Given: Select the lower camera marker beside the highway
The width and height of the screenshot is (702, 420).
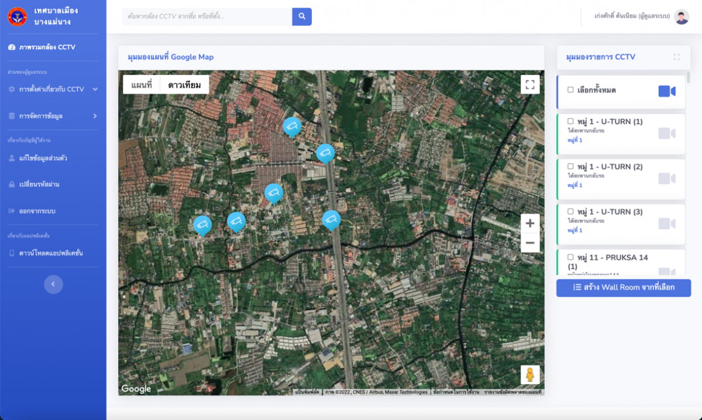Looking at the screenshot, I should [331, 219].
